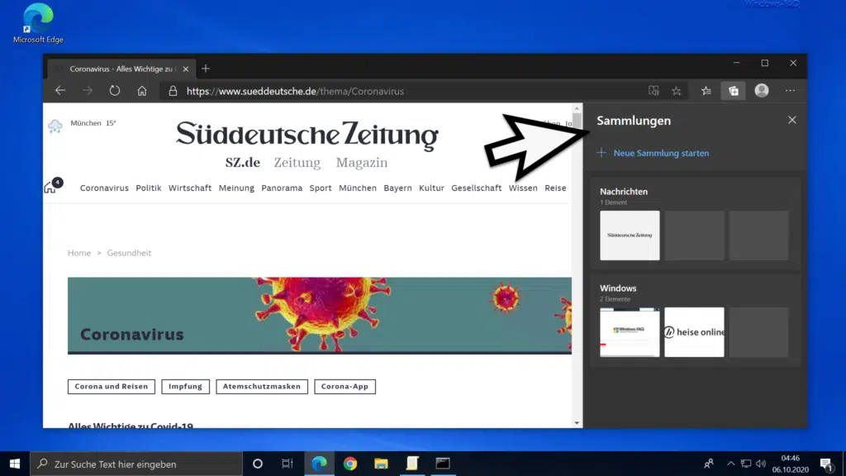
Task: Open network status tray icon
Action: (746, 464)
